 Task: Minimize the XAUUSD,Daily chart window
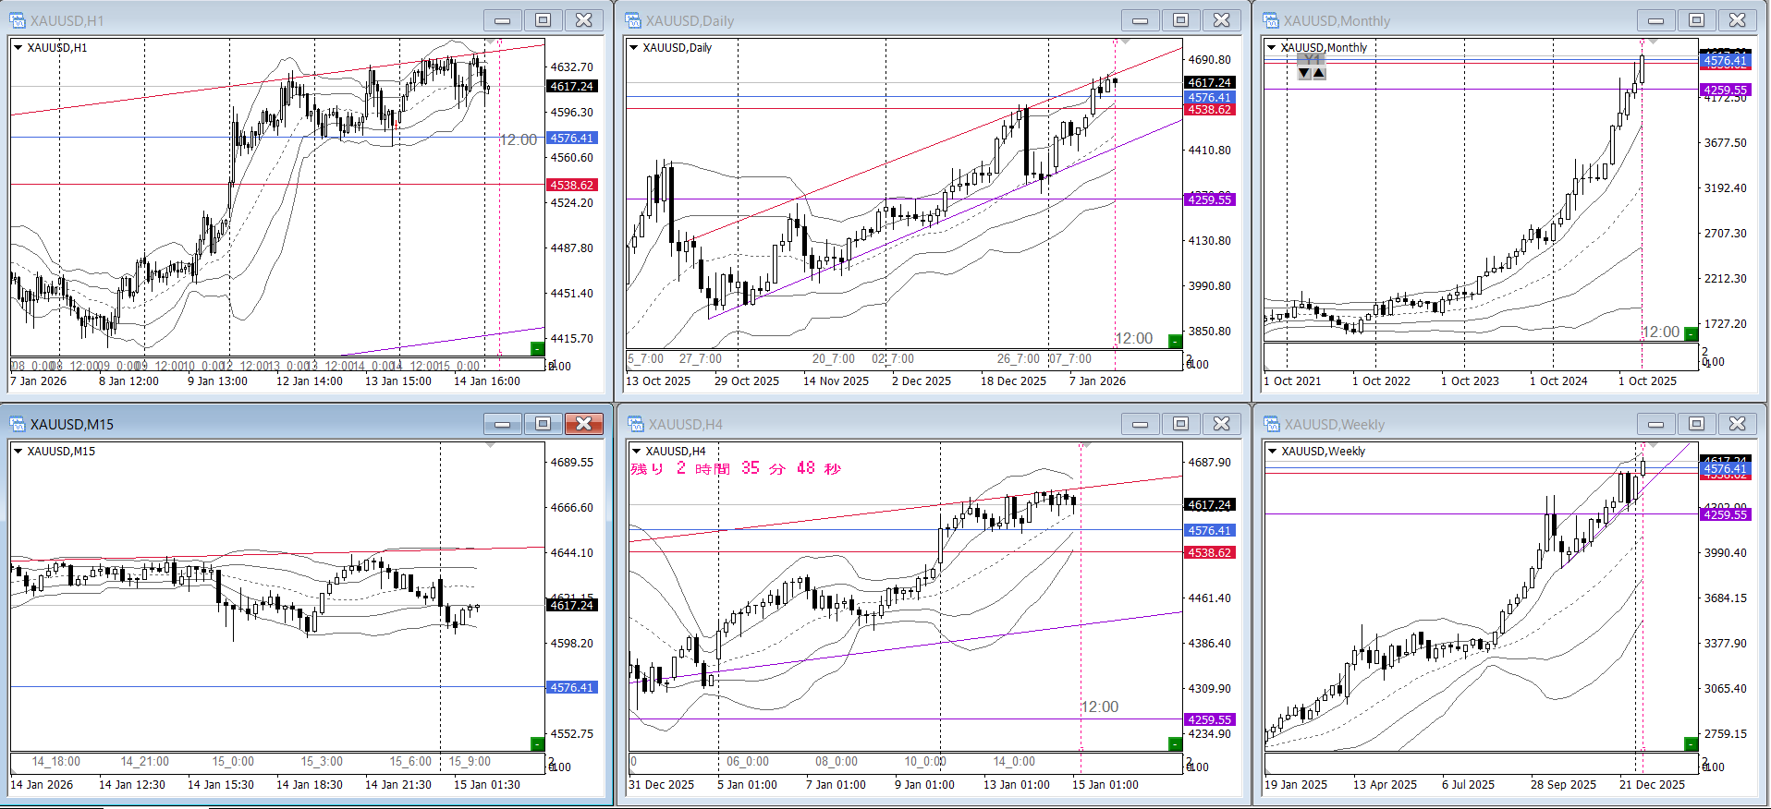click(x=1140, y=20)
